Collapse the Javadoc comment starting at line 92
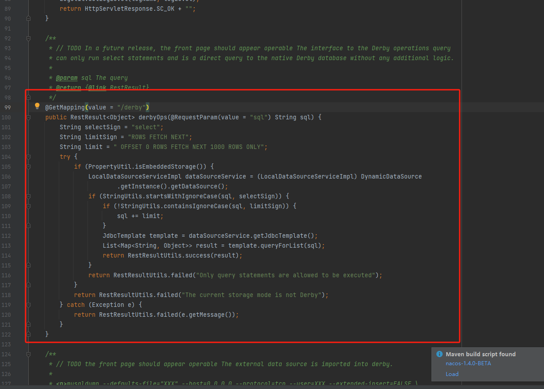 coord(28,39)
